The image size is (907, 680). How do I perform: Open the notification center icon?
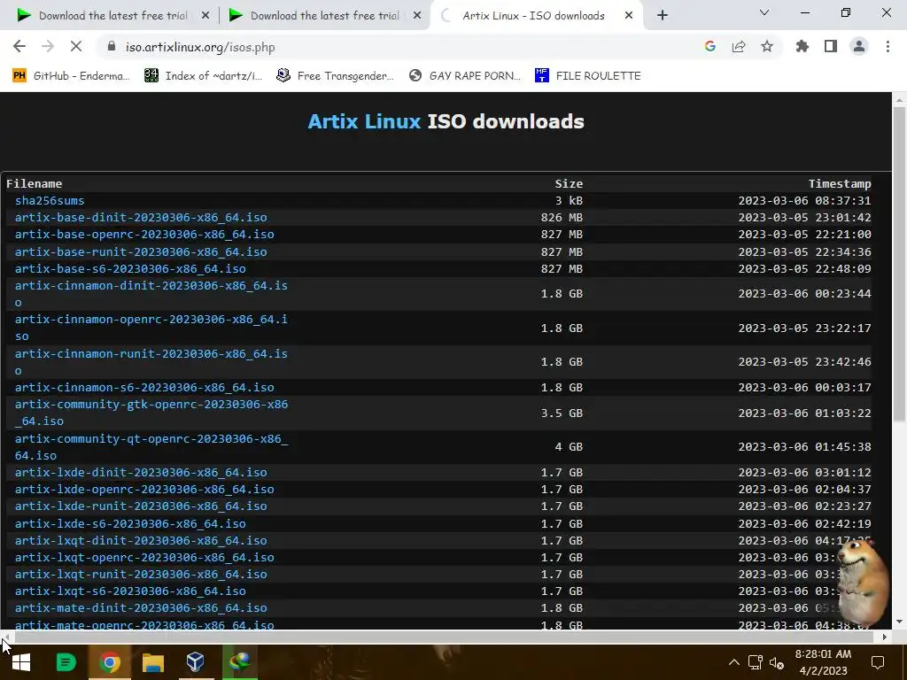878,662
